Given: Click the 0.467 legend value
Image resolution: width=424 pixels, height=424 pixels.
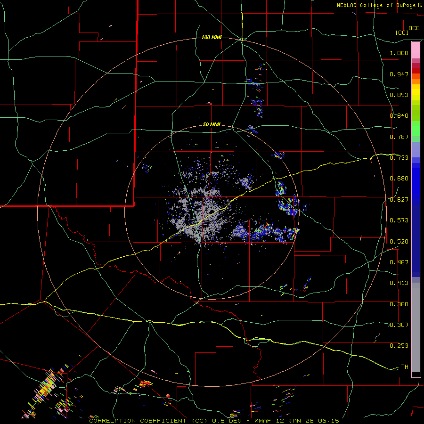Looking at the screenshot, I should (x=399, y=262).
